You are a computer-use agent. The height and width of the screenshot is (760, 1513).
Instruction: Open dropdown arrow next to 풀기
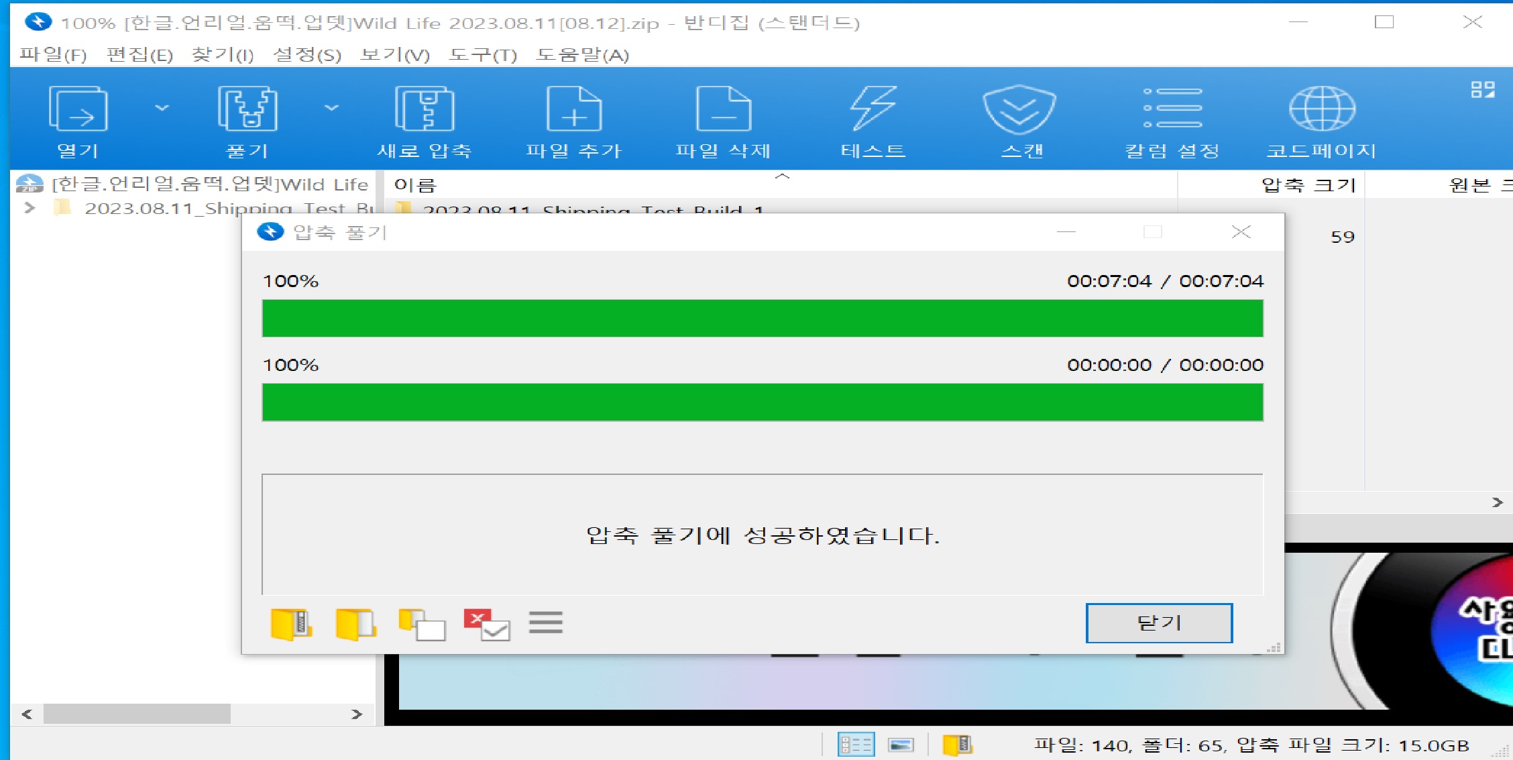point(331,107)
